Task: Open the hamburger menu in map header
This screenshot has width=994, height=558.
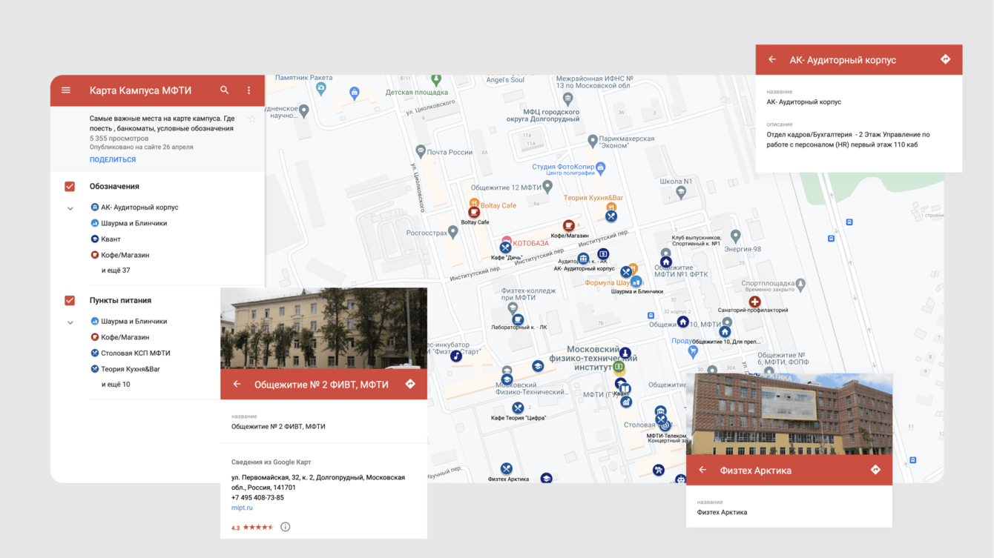Action: pos(66,90)
